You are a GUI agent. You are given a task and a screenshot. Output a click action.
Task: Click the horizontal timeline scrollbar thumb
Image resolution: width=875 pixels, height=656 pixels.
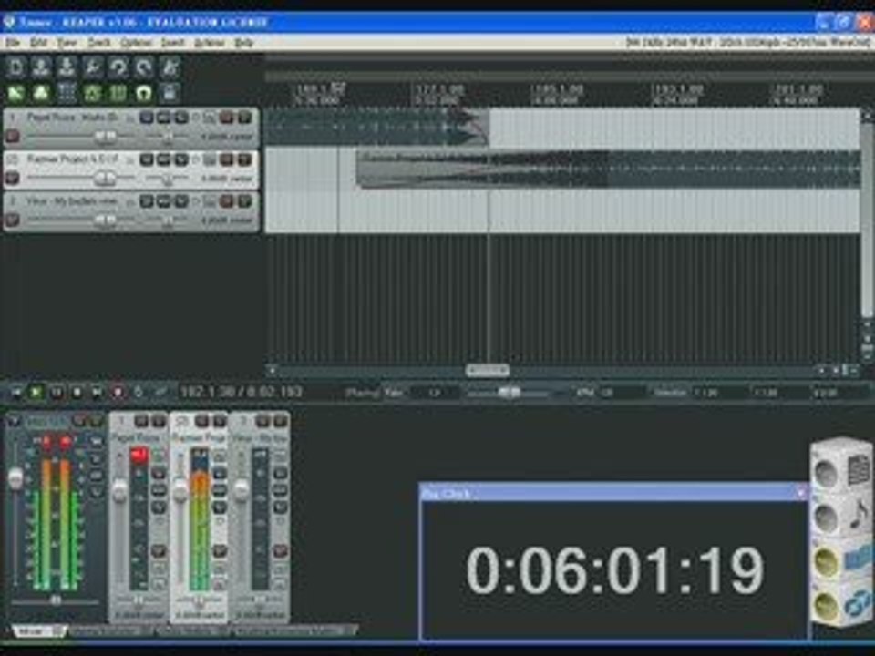tap(487, 370)
